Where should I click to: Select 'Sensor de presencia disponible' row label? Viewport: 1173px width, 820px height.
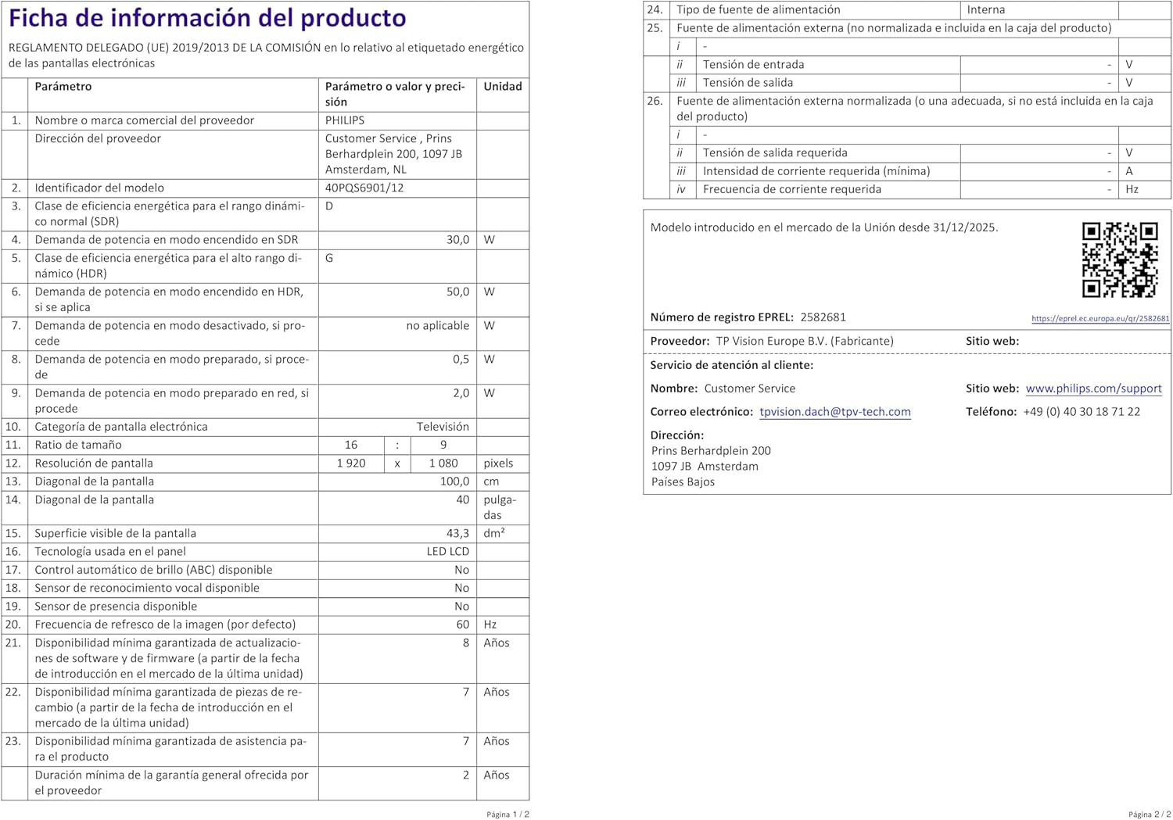click(116, 607)
